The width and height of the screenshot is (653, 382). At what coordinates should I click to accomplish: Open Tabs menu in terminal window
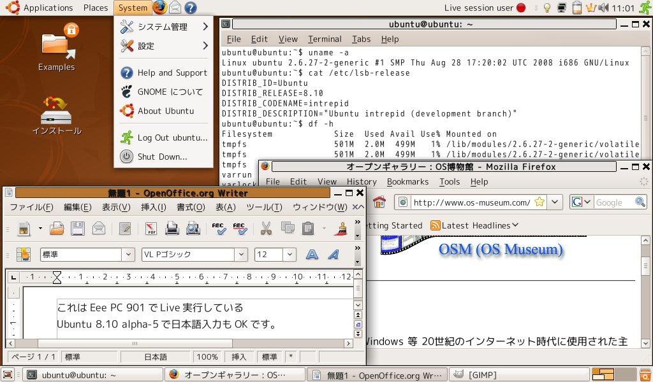point(361,39)
